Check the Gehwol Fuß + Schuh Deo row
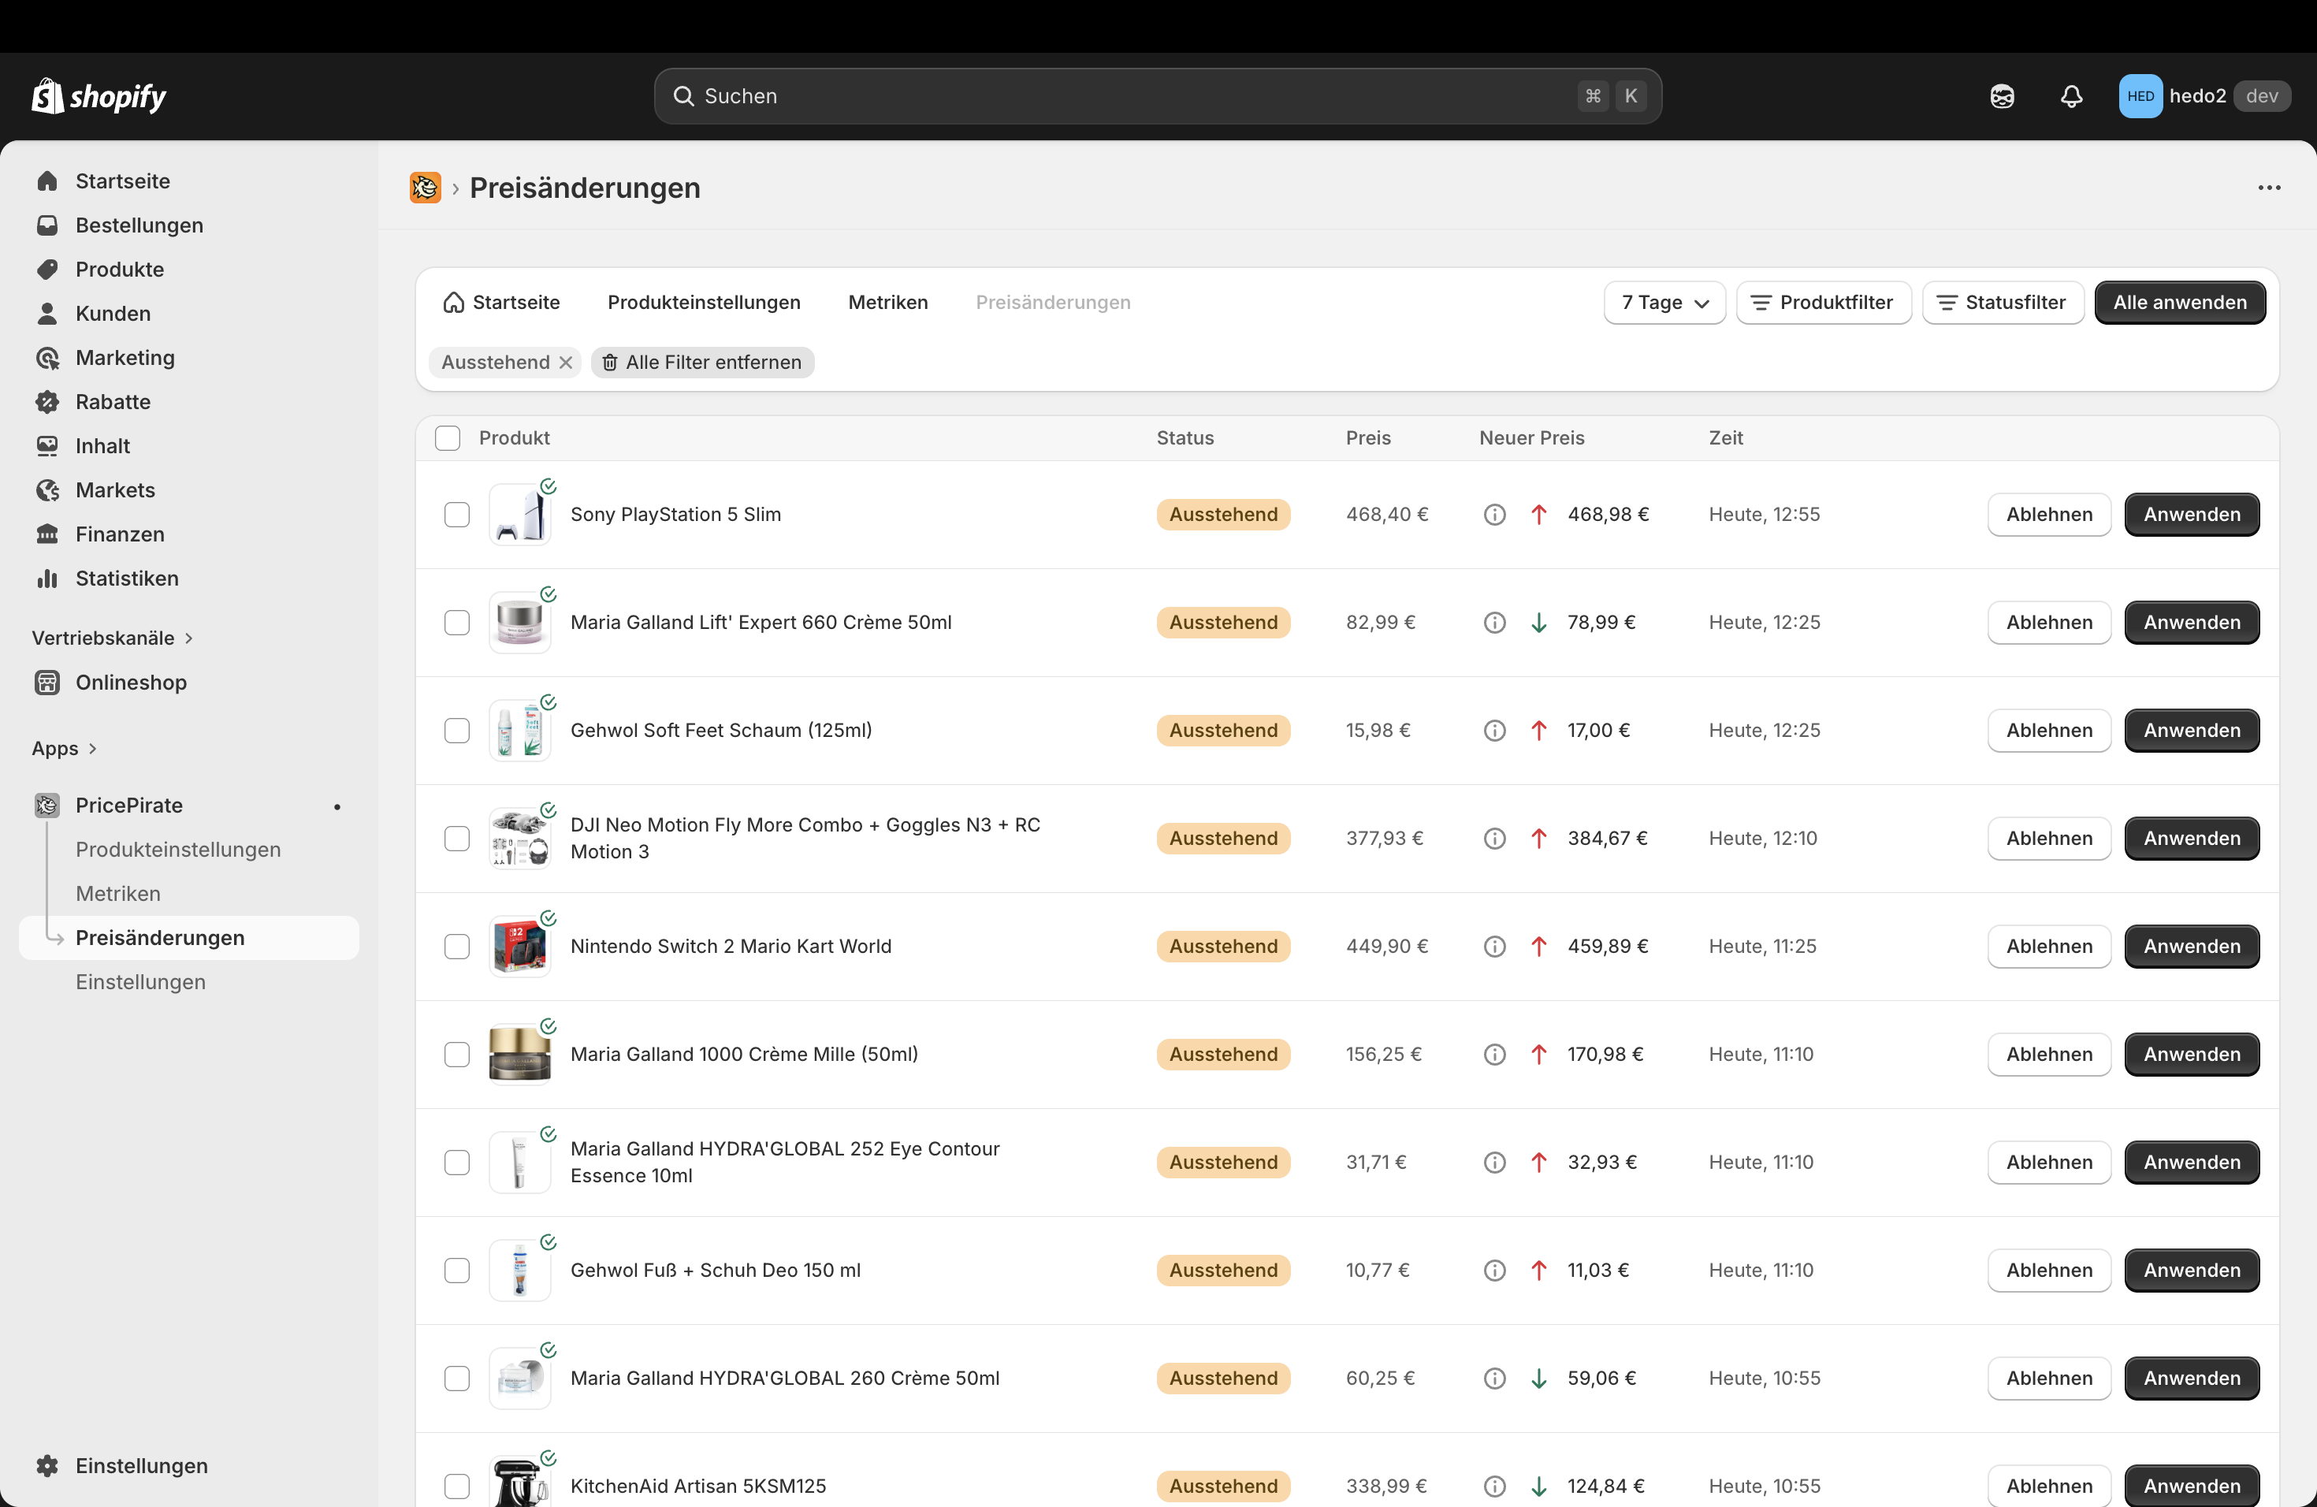 [456, 1271]
